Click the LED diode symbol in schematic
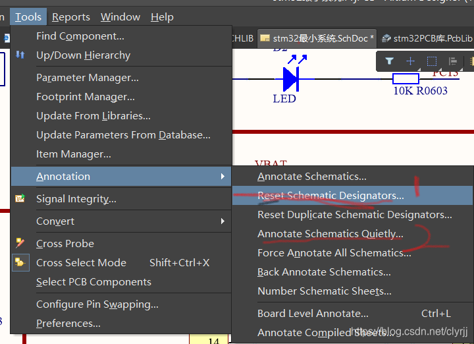 [x=290, y=80]
